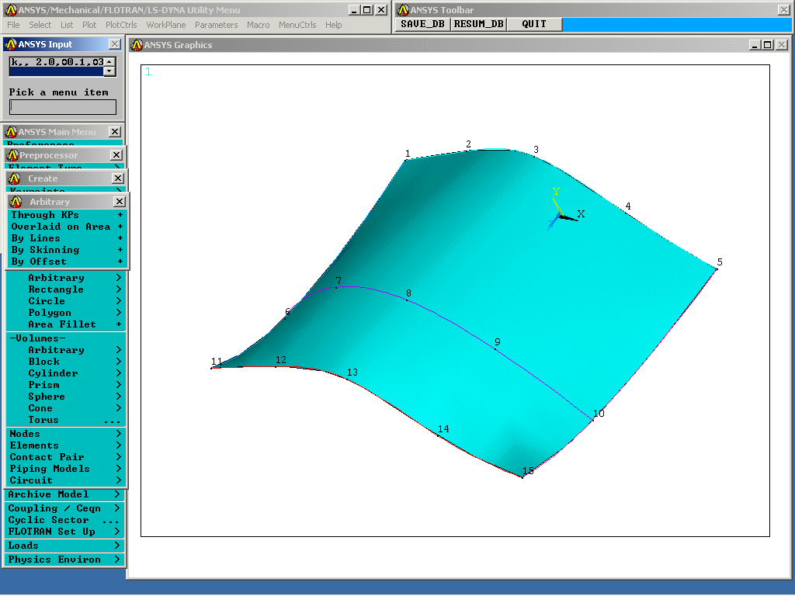Image resolution: width=795 pixels, height=596 pixels.
Task: Click the ANSYS logo on Toolbar title bar
Action: click(x=403, y=9)
